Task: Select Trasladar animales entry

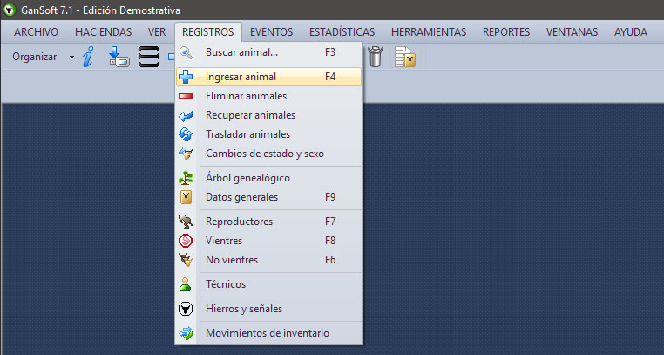Action: [269, 134]
